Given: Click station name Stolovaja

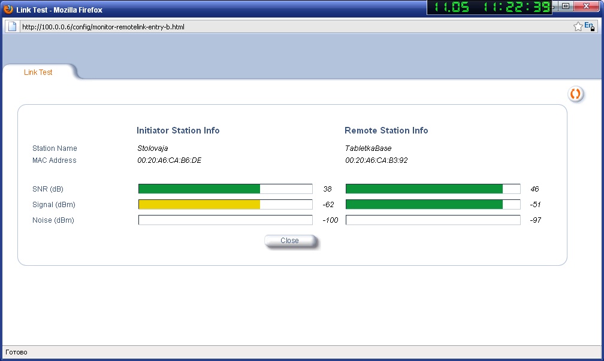Looking at the screenshot, I should point(153,148).
